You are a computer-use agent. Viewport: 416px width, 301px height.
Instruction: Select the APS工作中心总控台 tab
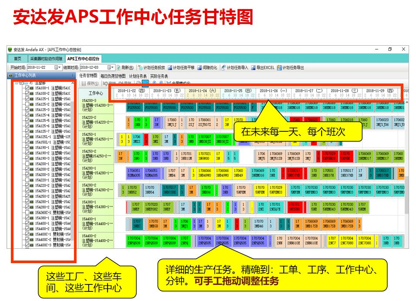coord(83,59)
